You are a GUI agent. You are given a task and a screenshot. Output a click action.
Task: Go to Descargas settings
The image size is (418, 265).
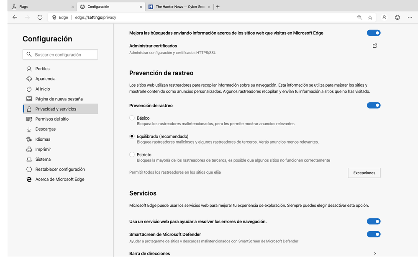(x=61, y=129)
